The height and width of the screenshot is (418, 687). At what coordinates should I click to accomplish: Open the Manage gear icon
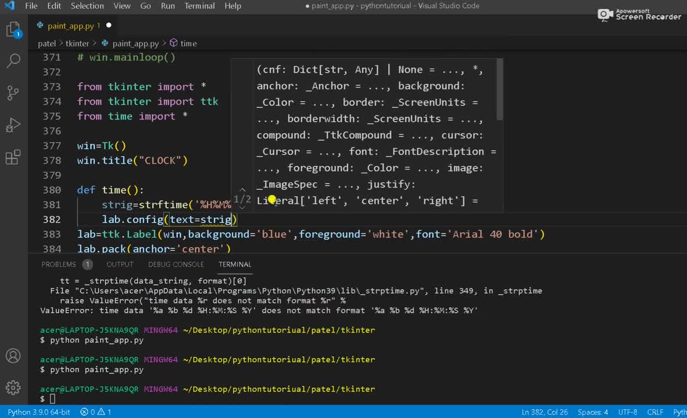13,387
